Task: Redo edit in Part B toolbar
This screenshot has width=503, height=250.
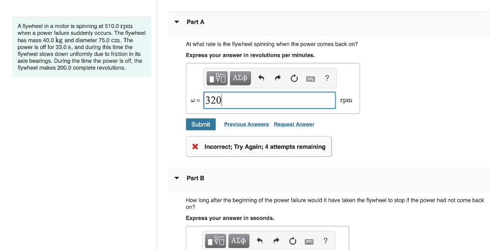Action: point(277,241)
